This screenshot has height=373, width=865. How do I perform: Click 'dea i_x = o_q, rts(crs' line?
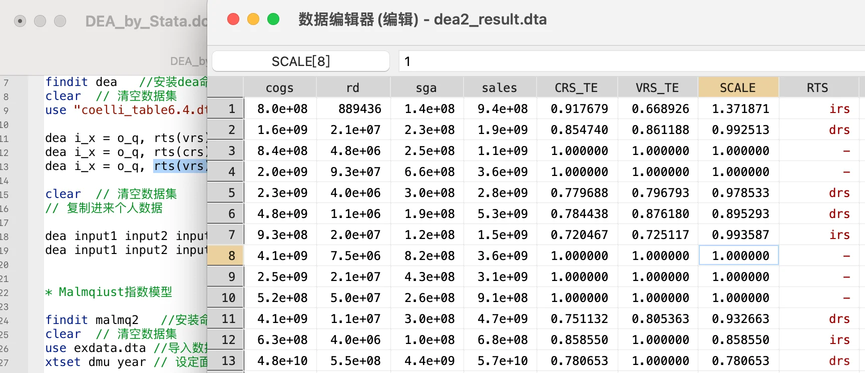[126, 152]
